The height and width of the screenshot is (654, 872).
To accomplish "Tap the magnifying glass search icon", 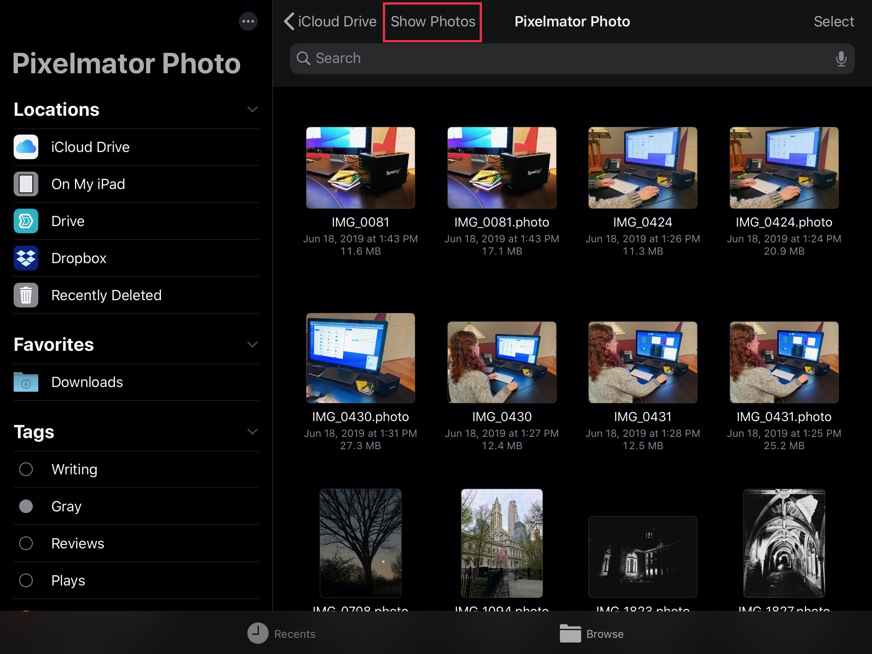I will pos(303,58).
